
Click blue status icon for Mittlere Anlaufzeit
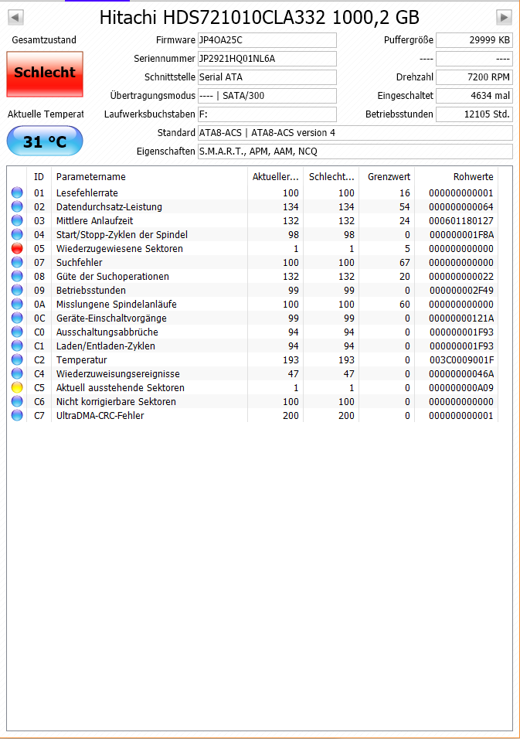(x=17, y=220)
